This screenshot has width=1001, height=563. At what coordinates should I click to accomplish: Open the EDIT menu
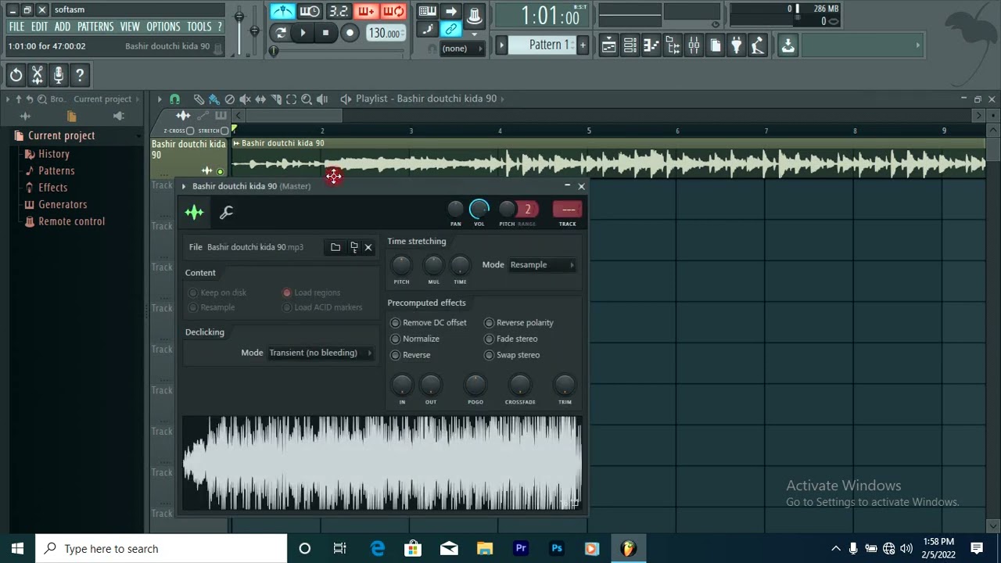tap(40, 27)
